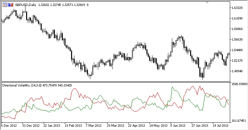Click the 1.61090 price scale label
This screenshot has height=130, width=248.
coord(237,18)
